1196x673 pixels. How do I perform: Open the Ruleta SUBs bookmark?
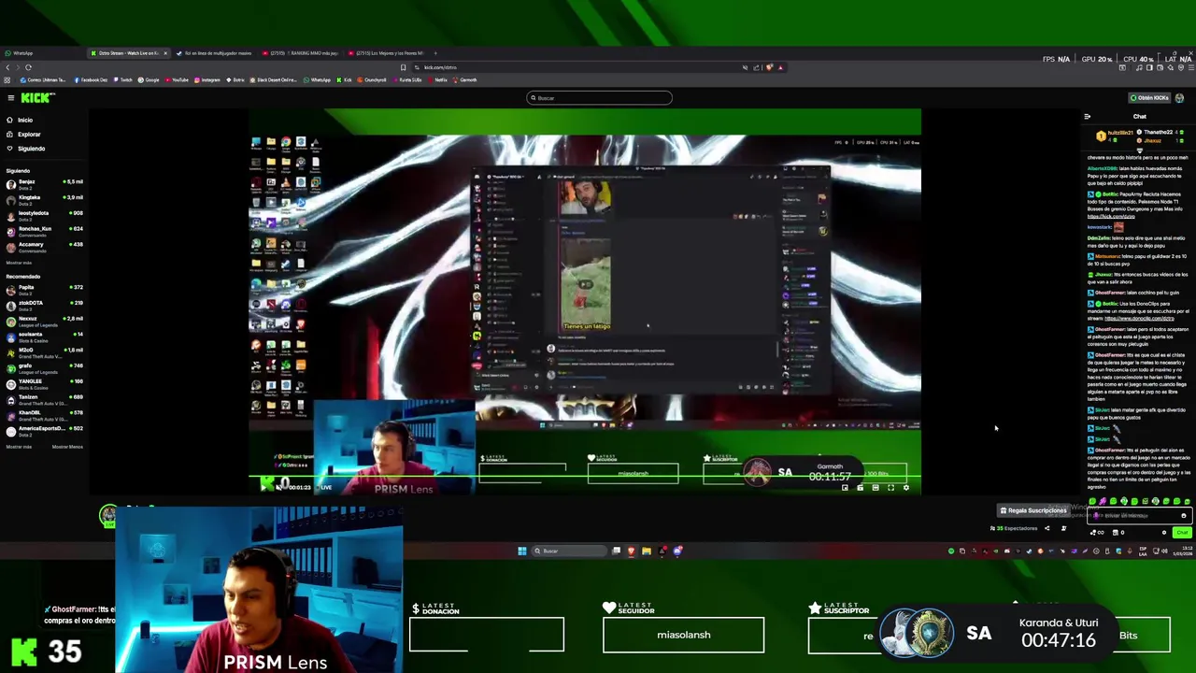(x=407, y=79)
